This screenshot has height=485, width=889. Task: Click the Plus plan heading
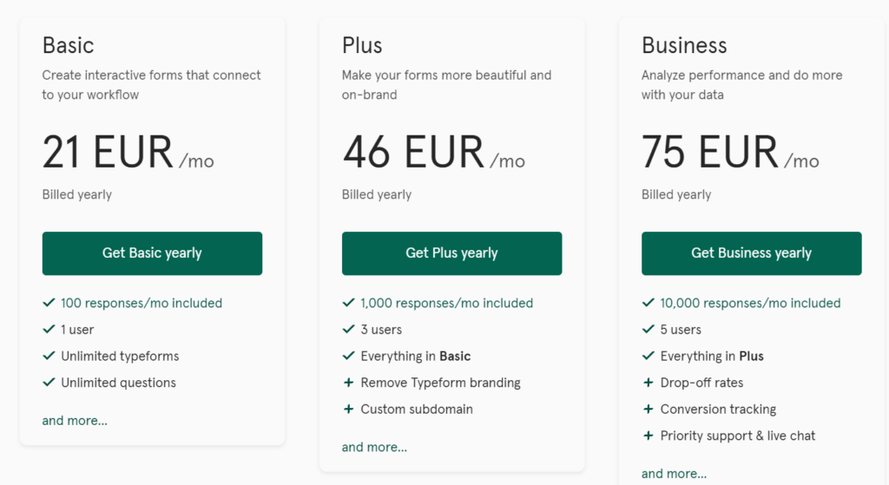click(362, 45)
